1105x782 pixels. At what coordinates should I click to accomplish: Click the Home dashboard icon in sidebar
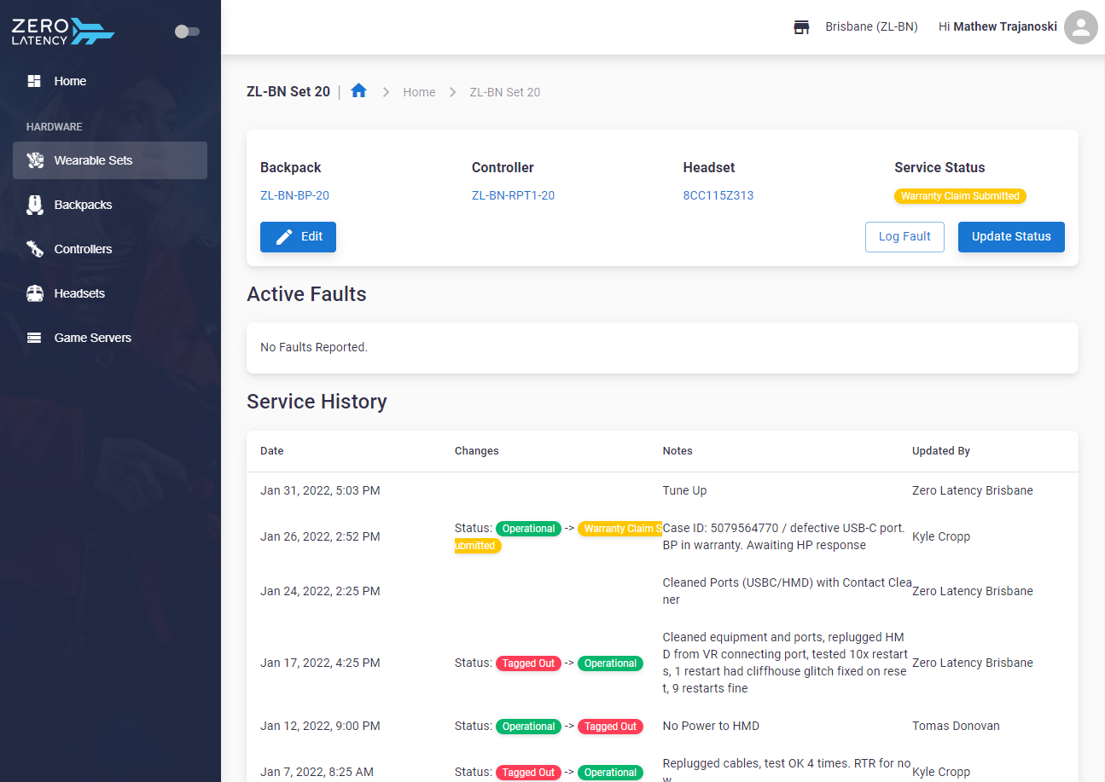pyautogui.click(x=34, y=81)
